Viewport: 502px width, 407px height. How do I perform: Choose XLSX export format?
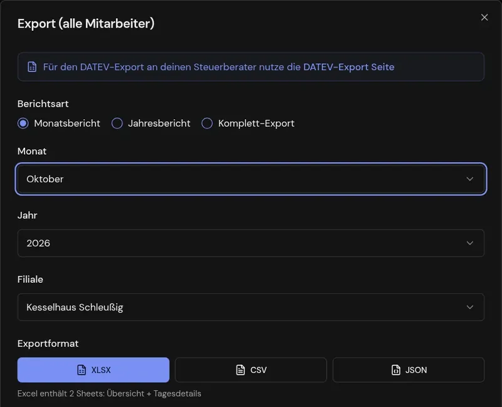(93, 370)
